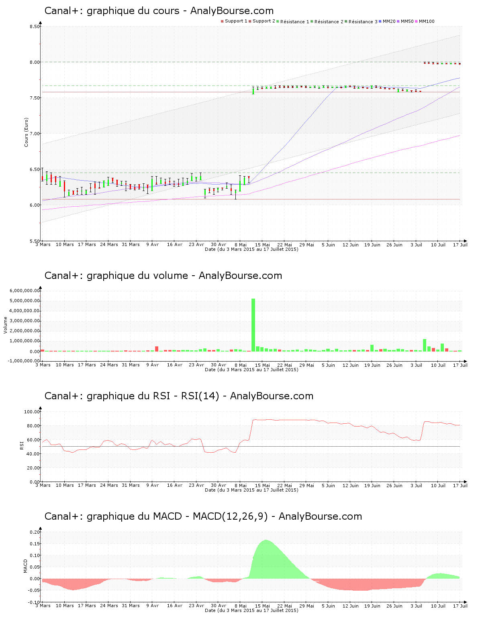Image resolution: width=482 pixels, height=622 pixels.
Task: Click the 6,000,000.00 volume axis value
Action: (25, 291)
